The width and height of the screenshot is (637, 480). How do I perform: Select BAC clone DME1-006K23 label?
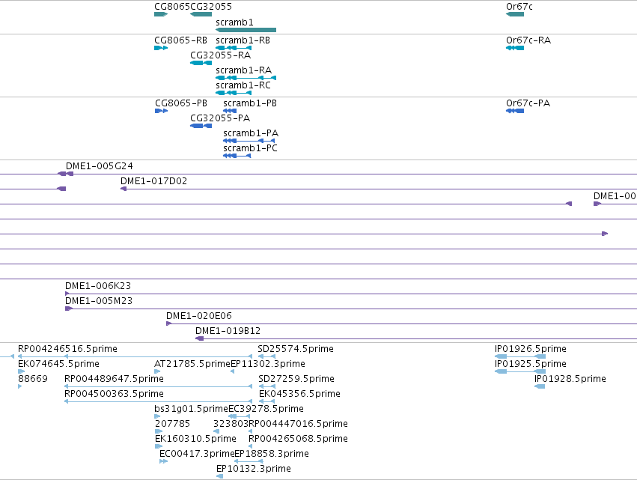(98, 286)
